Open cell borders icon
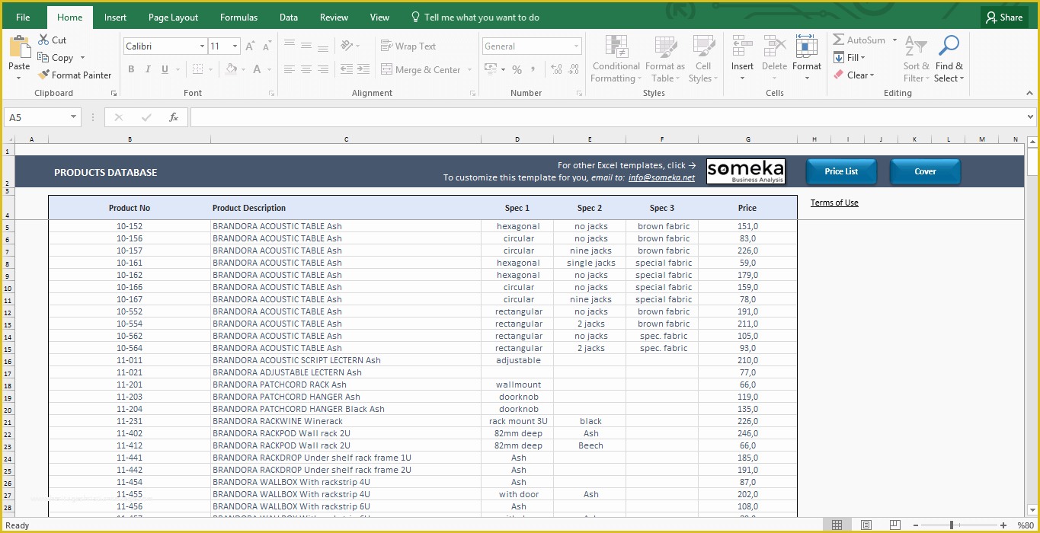The image size is (1040, 533). pos(198,69)
